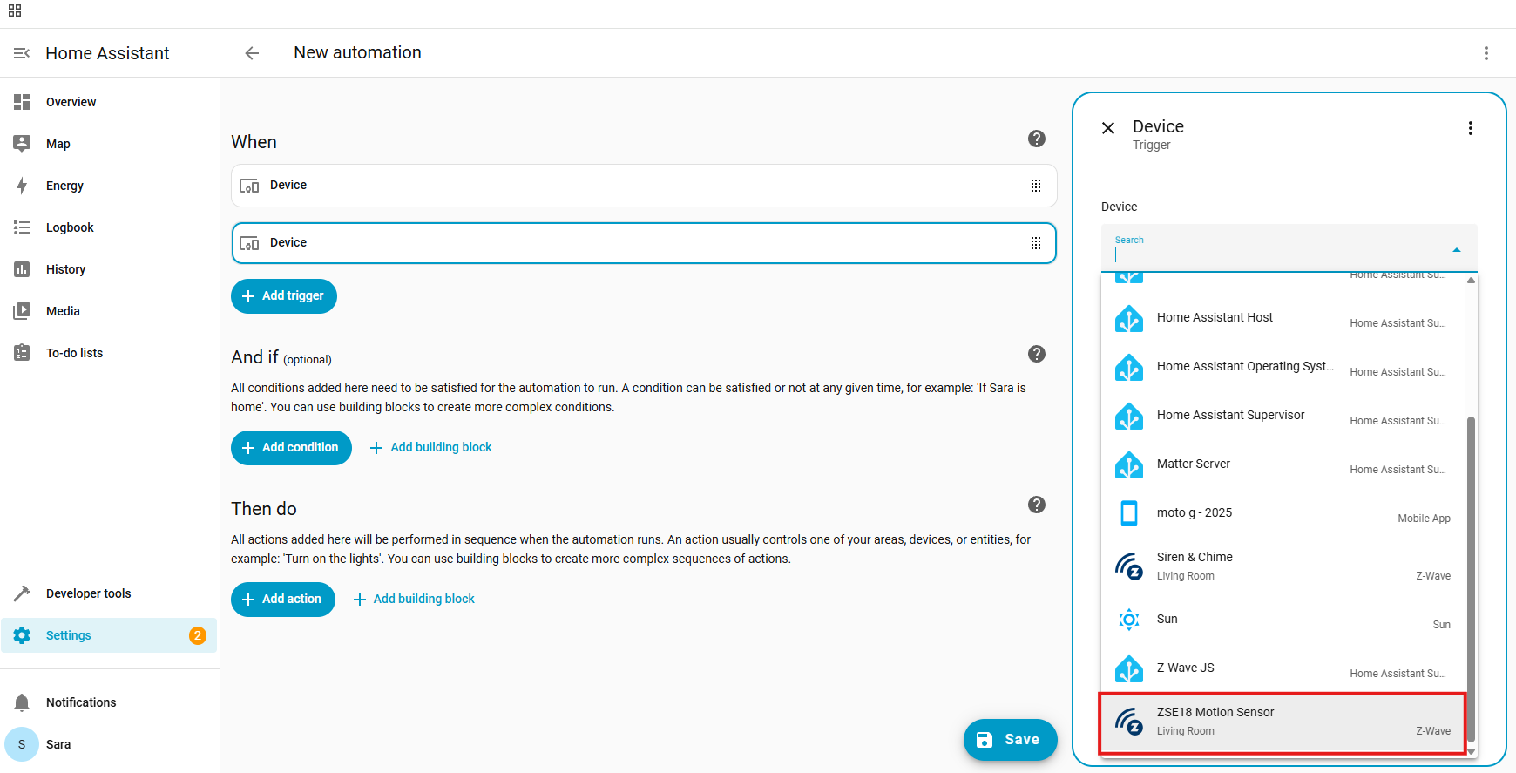Click the Add condition button
1516x773 pixels.
click(291, 448)
